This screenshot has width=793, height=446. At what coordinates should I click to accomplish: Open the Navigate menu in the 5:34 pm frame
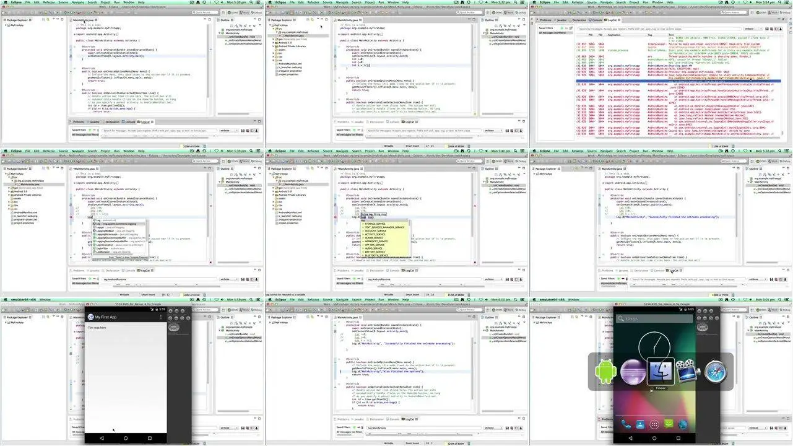pyautogui.click(x=607, y=2)
